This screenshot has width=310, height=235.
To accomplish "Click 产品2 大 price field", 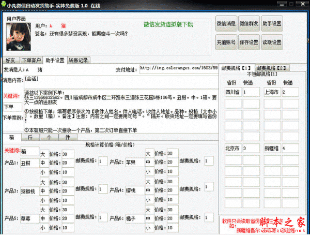I will 173,154.
